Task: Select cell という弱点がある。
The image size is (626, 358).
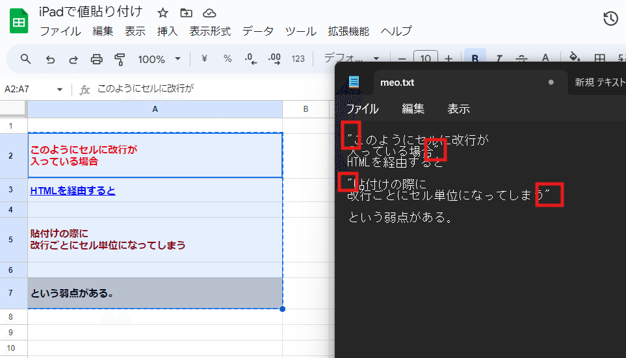Action: coord(155,293)
